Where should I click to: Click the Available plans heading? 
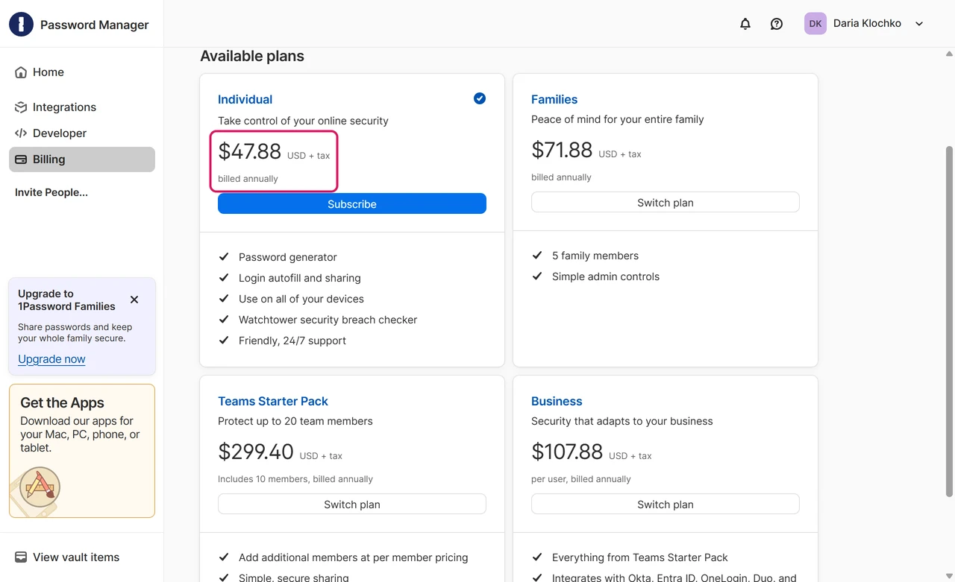click(x=252, y=57)
